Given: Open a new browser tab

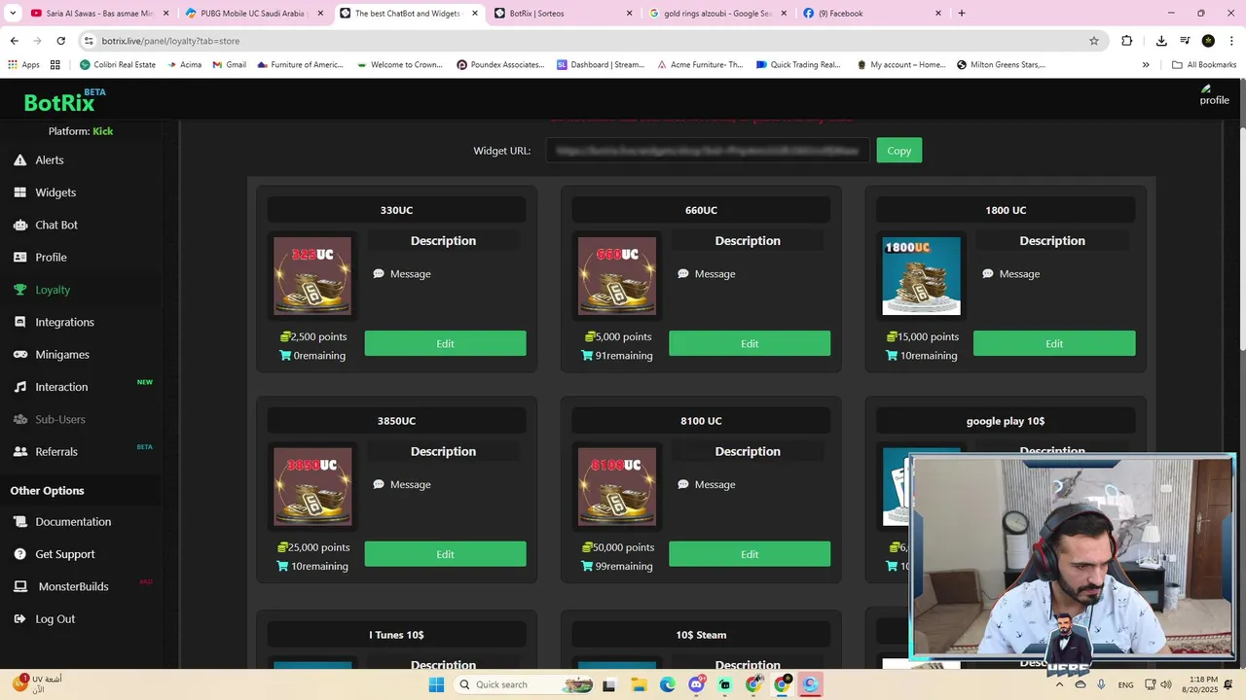Looking at the screenshot, I should click(x=962, y=14).
